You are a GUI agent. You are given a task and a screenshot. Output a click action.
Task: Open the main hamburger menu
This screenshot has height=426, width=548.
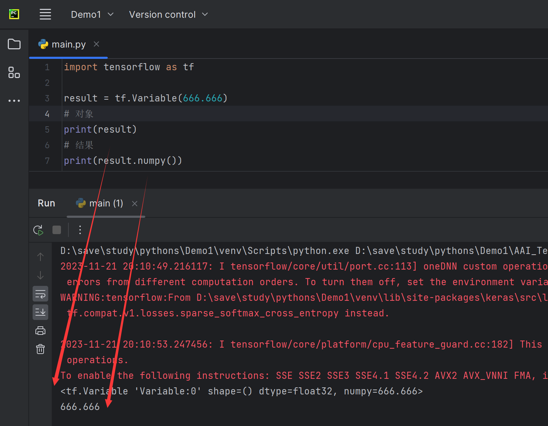click(45, 14)
